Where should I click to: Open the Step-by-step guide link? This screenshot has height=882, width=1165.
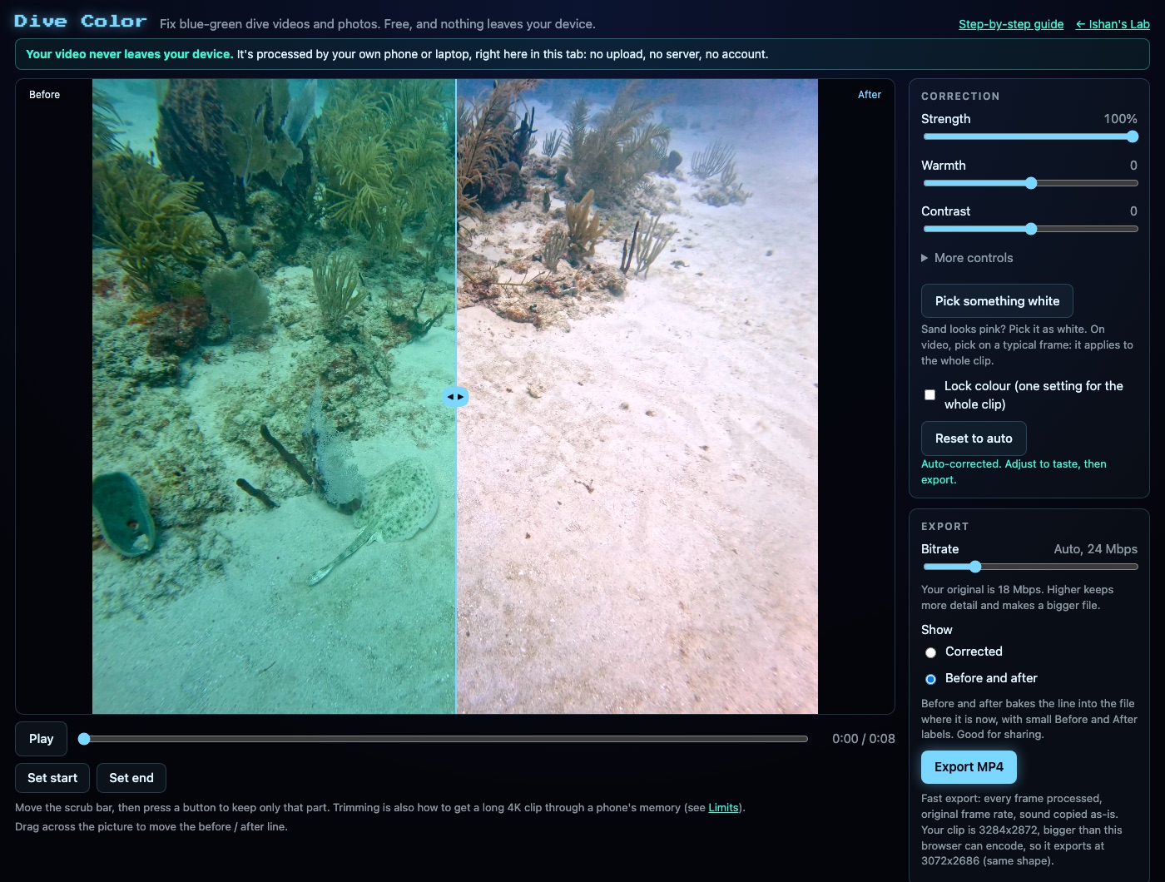tap(1011, 24)
